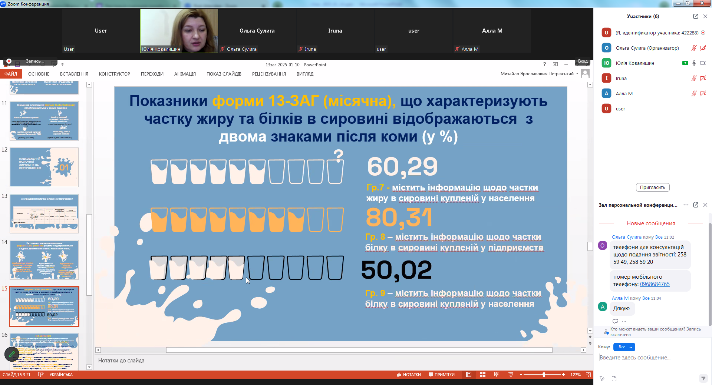
Task: Expand the Quick Access Toolbar customize arrow
Action: click(x=62, y=64)
